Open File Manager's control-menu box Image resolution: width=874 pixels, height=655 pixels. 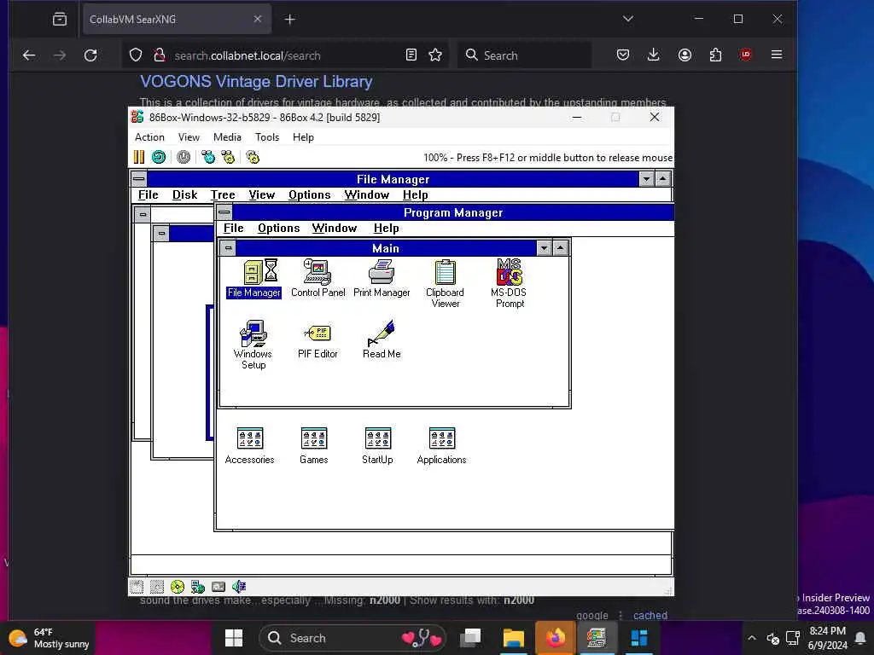pyautogui.click(x=139, y=179)
